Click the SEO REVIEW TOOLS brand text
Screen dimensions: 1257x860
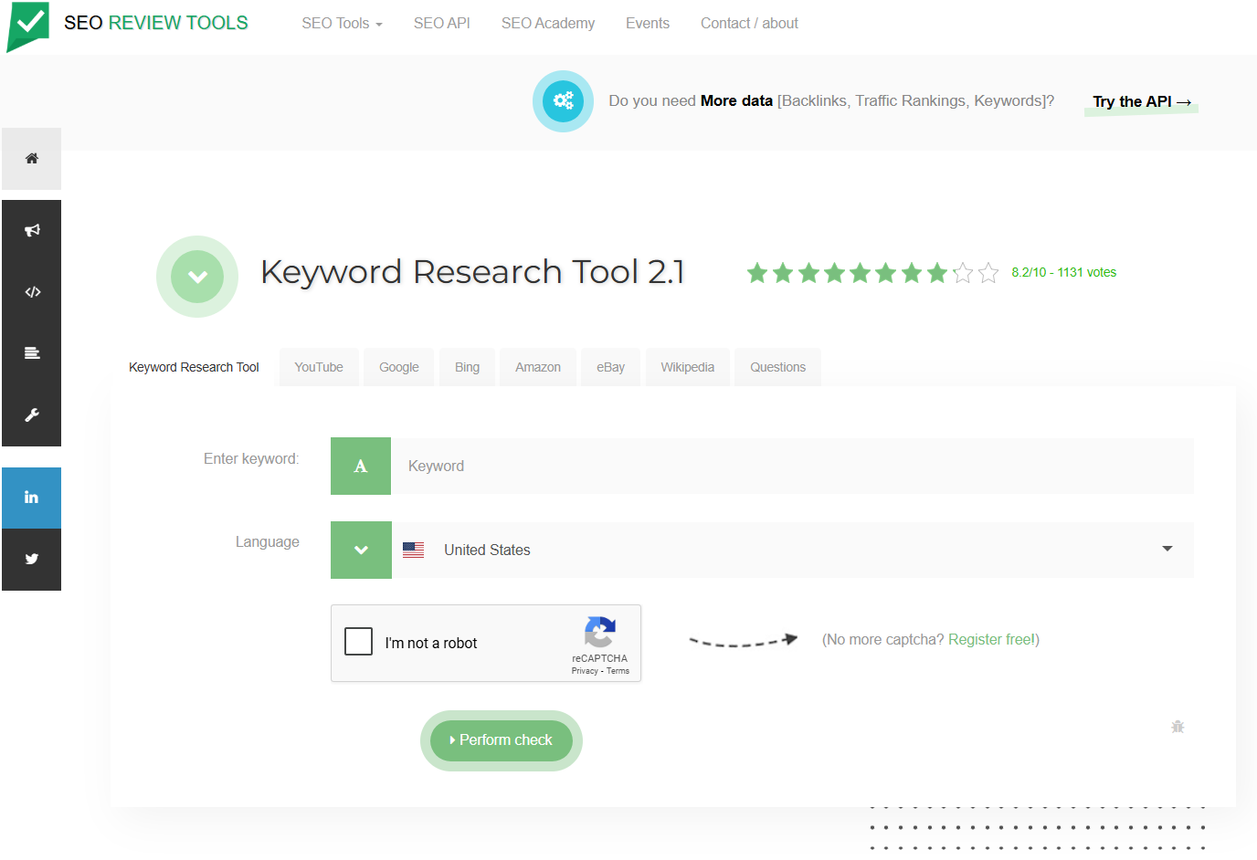tap(156, 23)
